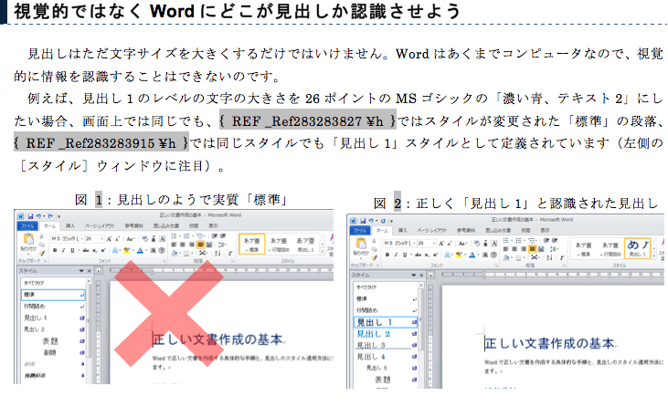Choose 標準 style in Figure 2 Styles pane list
The height and width of the screenshot is (407, 668).
point(386,298)
